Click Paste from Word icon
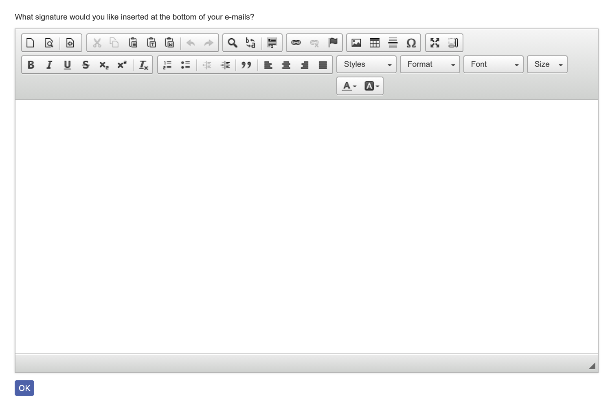Screen dimensions: 610x408 point(169,43)
